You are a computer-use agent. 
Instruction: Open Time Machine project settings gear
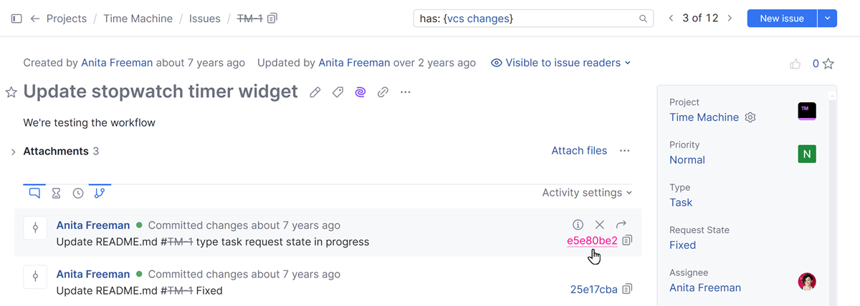tap(750, 117)
